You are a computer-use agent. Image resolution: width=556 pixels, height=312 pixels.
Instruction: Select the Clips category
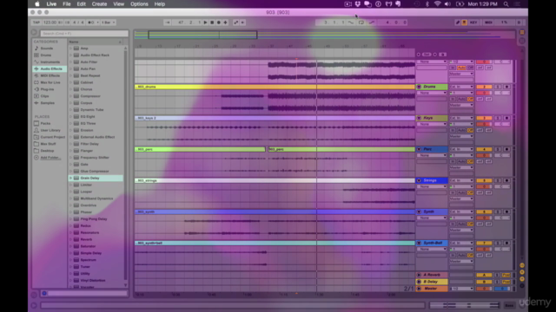44,96
